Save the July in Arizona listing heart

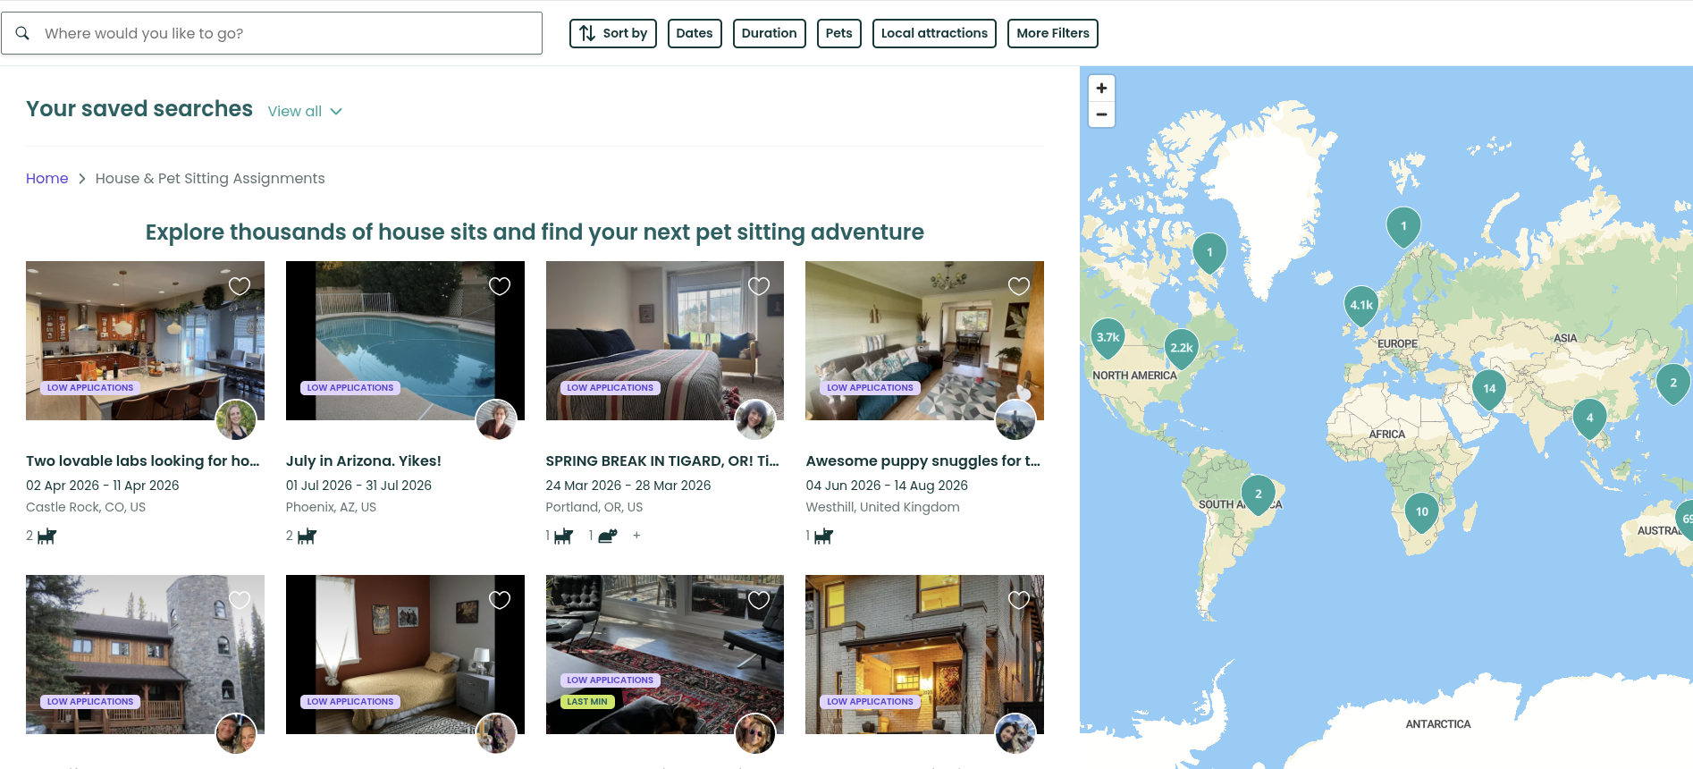tap(500, 286)
